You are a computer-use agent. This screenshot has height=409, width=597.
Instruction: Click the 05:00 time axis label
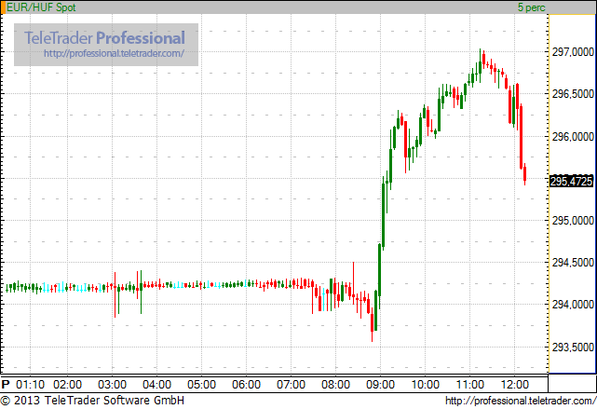(201, 385)
